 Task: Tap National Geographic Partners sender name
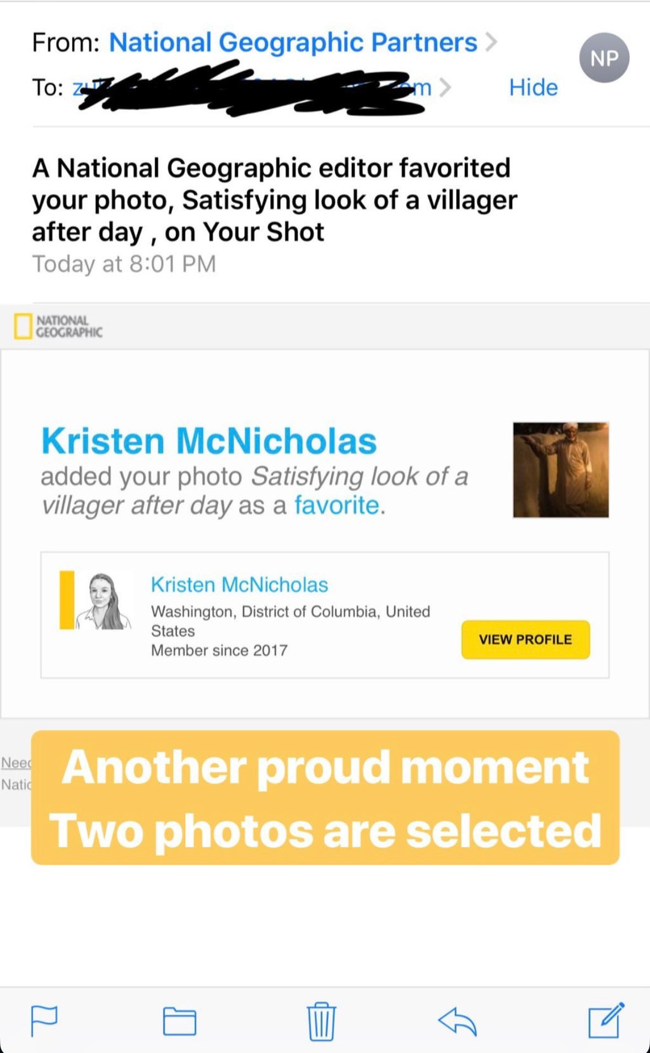pyautogui.click(x=293, y=42)
